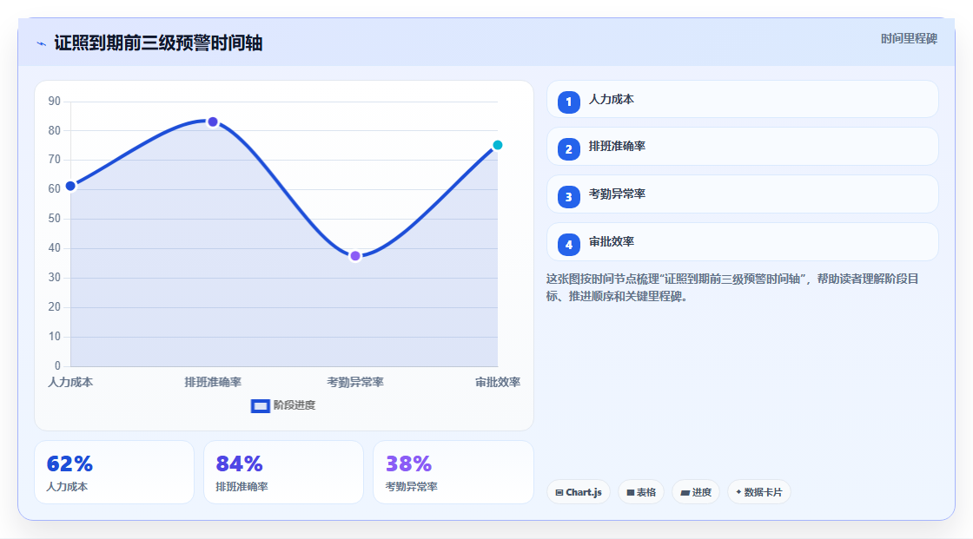Screen dimensions: 973x539
Task: Click the 表格 tag chip
Action: pos(641,492)
